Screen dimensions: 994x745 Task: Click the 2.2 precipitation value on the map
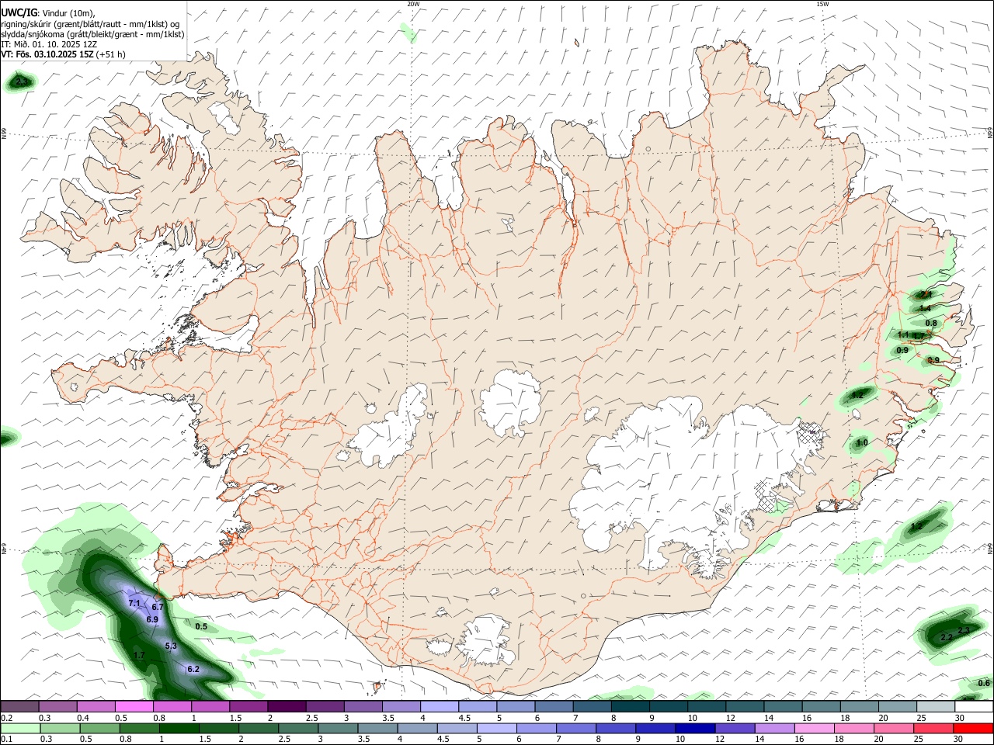[947, 637]
